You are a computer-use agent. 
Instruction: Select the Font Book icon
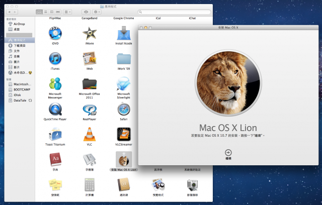[90, 160]
